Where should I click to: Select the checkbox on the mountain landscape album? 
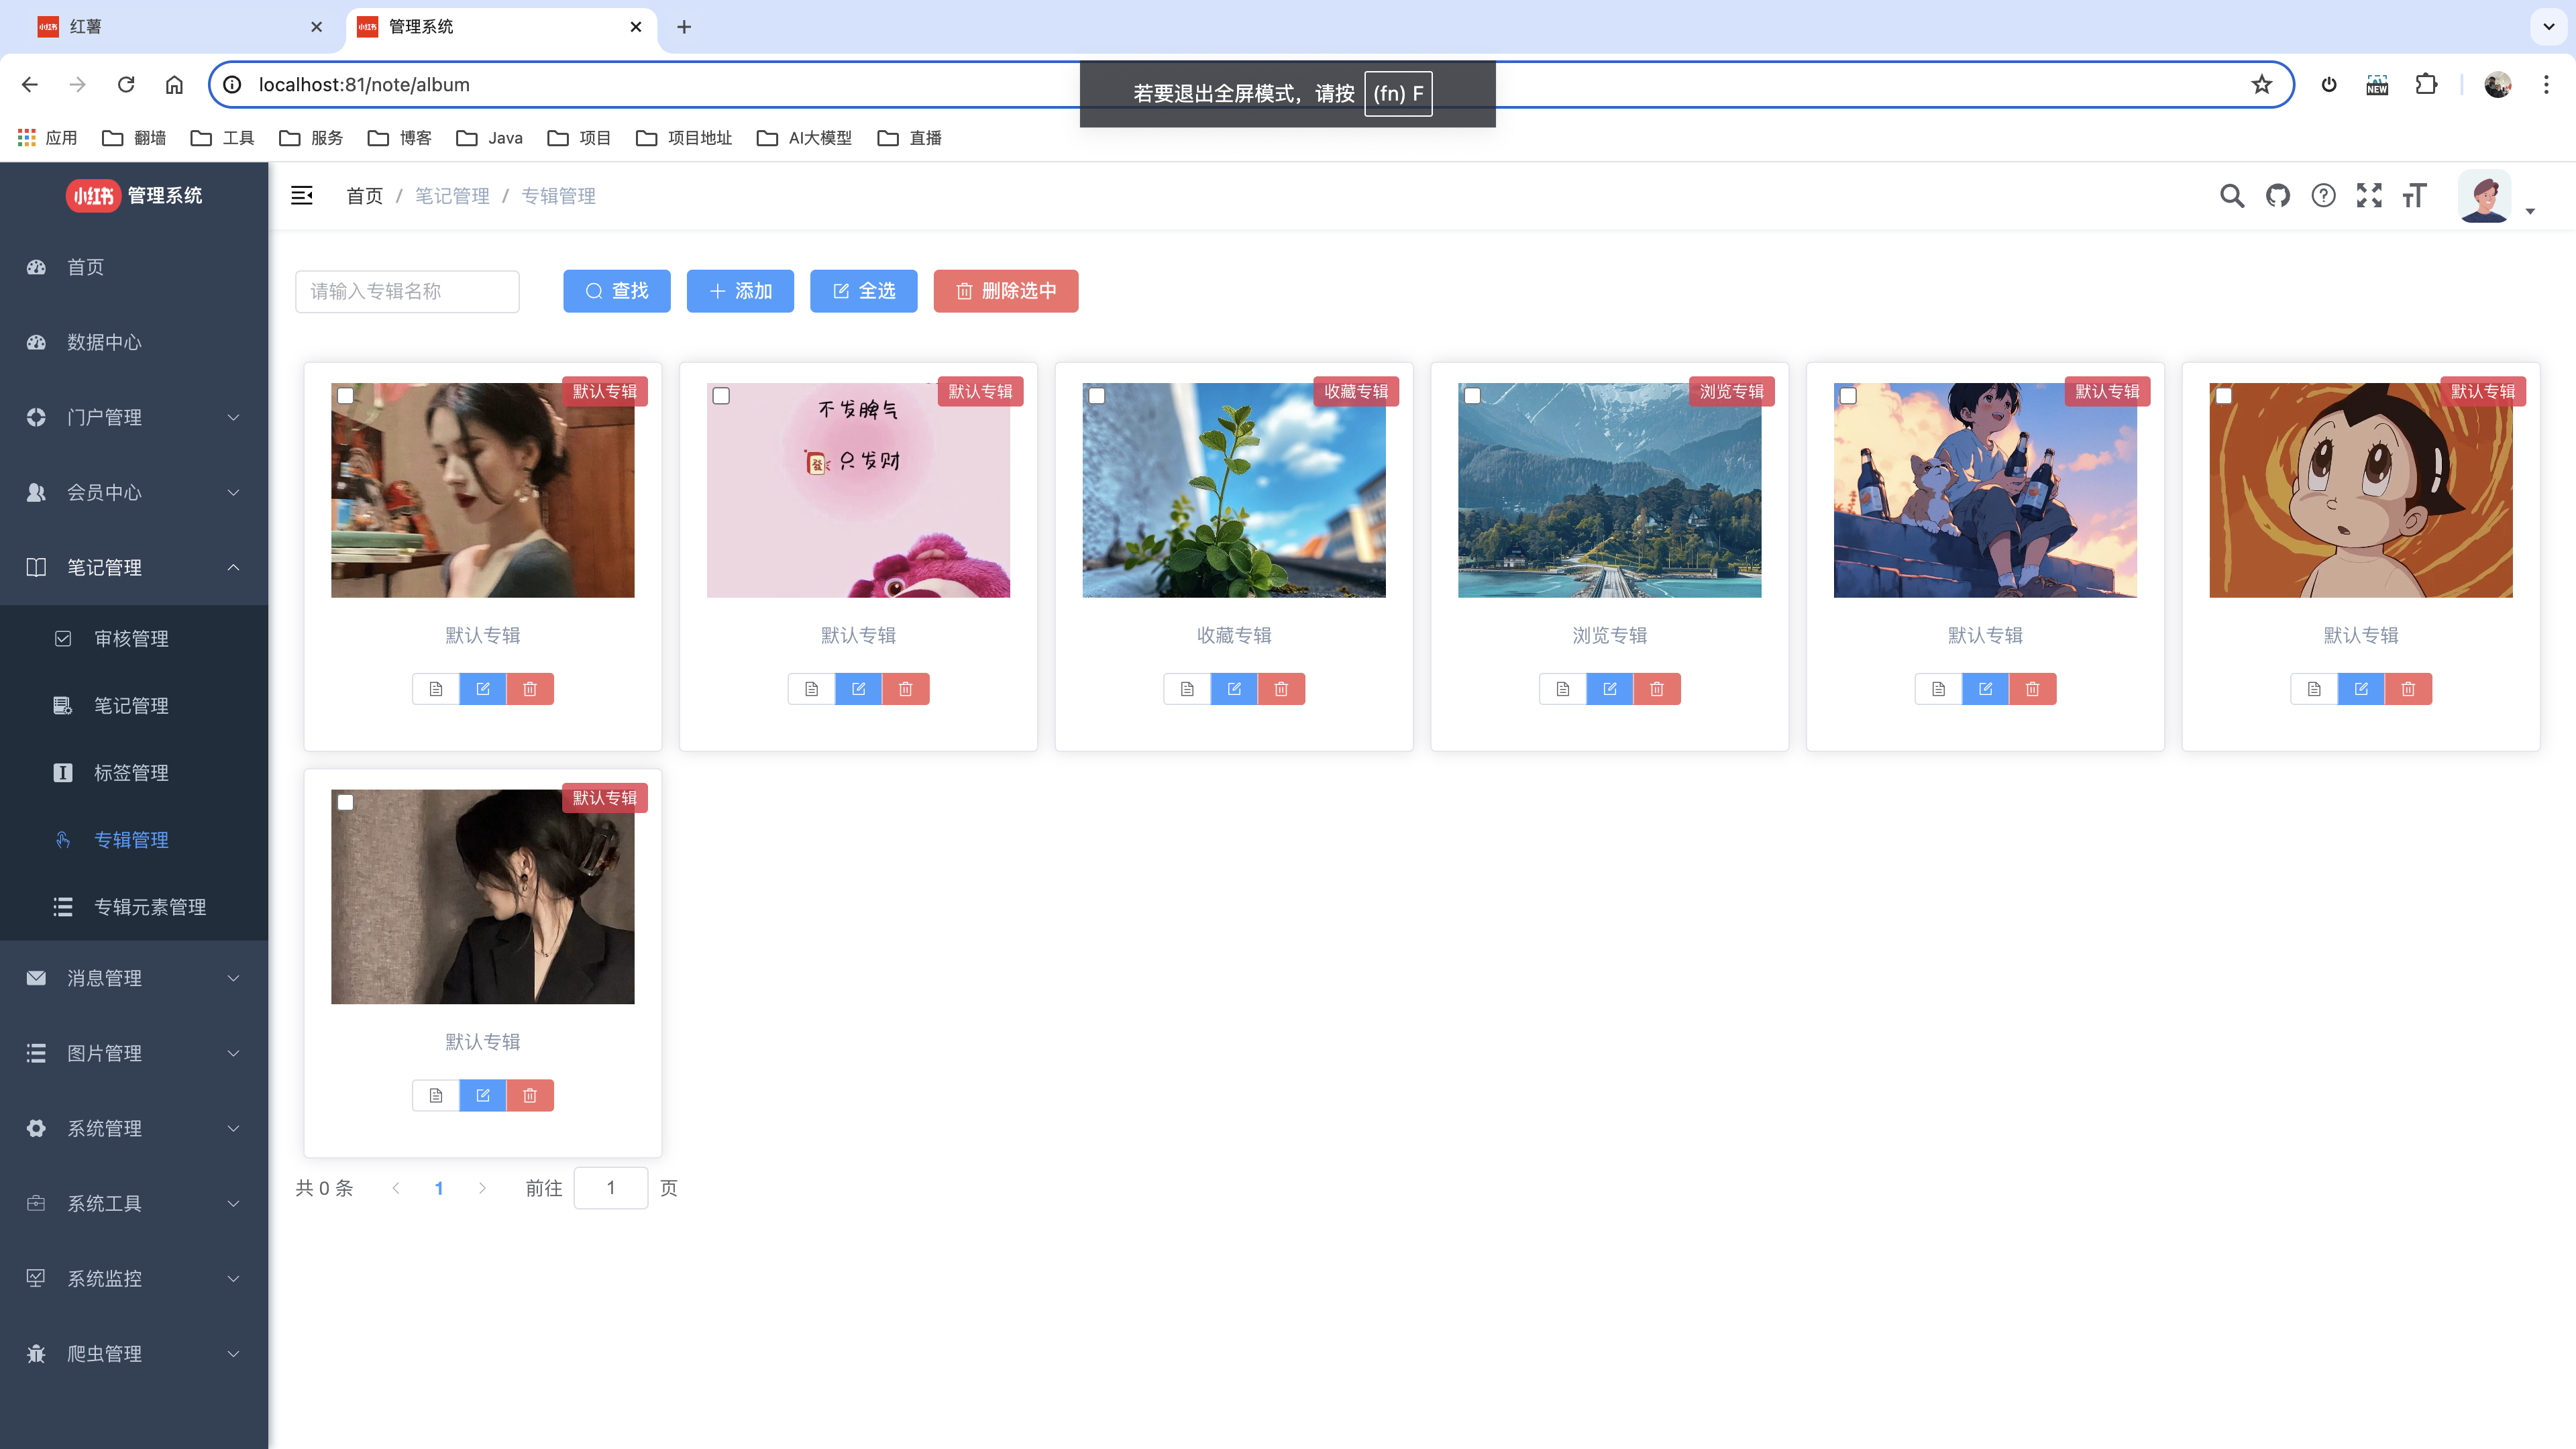click(1472, 396)
